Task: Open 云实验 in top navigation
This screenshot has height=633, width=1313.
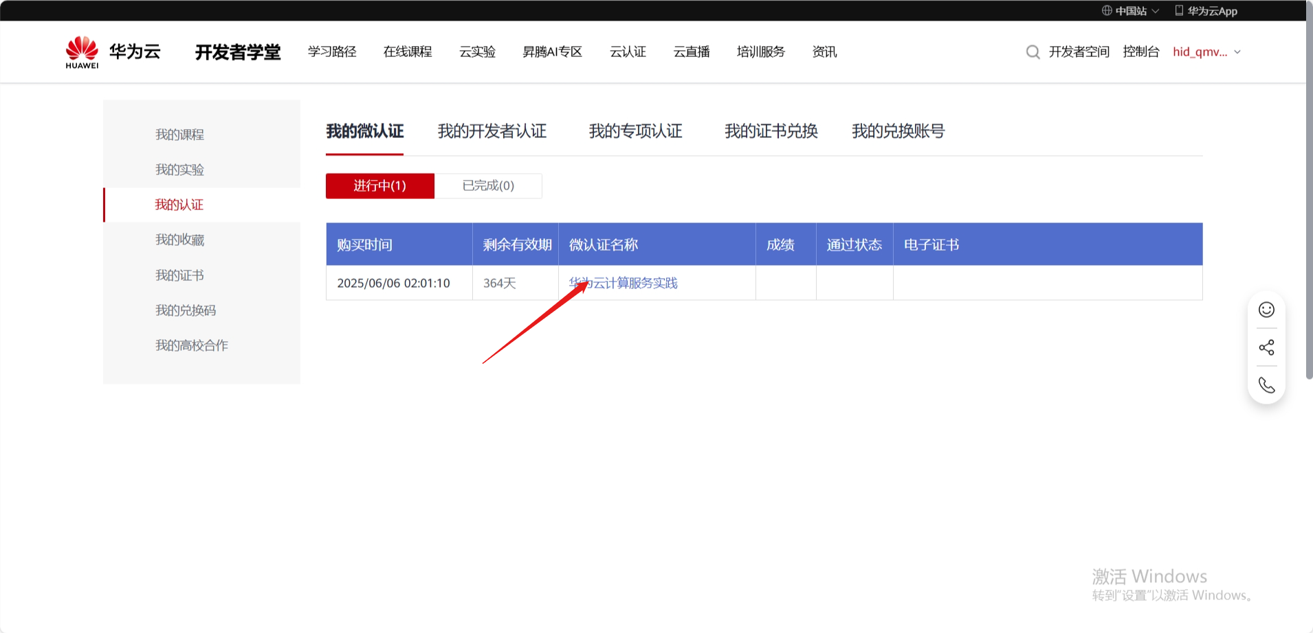Action: tap(477, 52)
